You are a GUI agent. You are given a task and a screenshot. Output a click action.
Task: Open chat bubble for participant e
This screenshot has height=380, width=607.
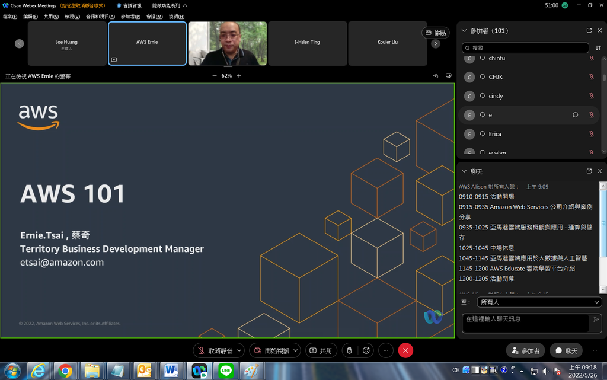tap(575, 115)
